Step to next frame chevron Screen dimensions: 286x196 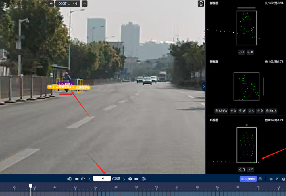(x=124, y=179)
